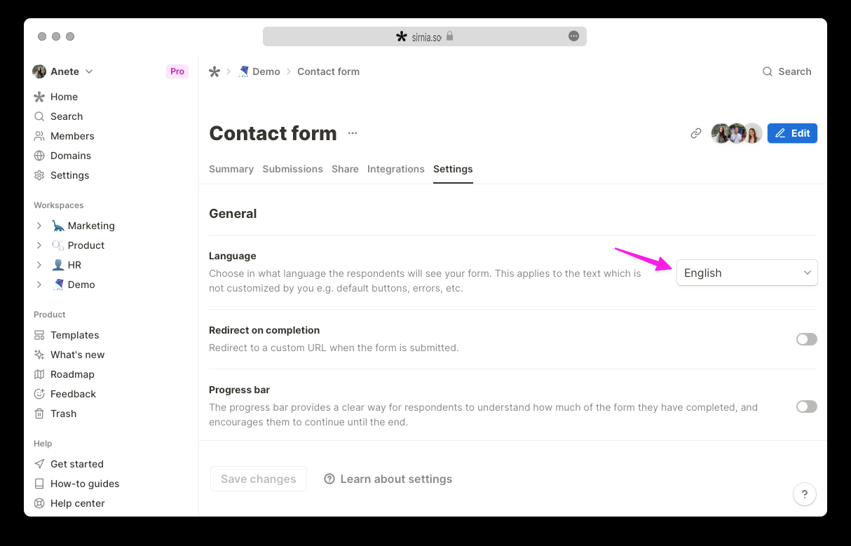Click the blue Edit button
Viewport: 851px width, 546px height.
coord(792,133)
